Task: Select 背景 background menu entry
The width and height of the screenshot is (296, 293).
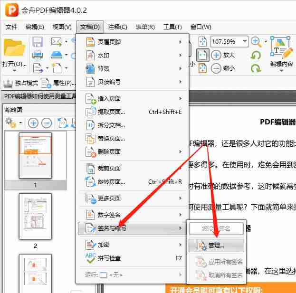Action: 132,68
